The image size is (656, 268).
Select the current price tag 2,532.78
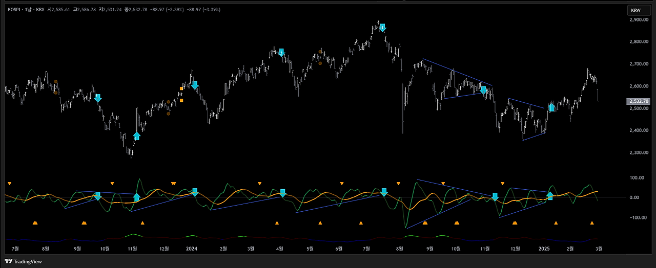tap(639, 101)
